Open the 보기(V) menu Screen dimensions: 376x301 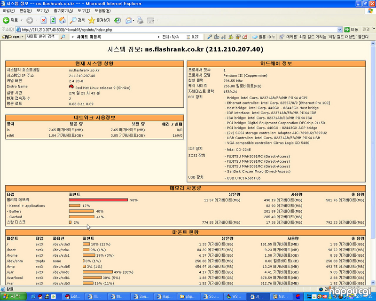coord(43,11)
